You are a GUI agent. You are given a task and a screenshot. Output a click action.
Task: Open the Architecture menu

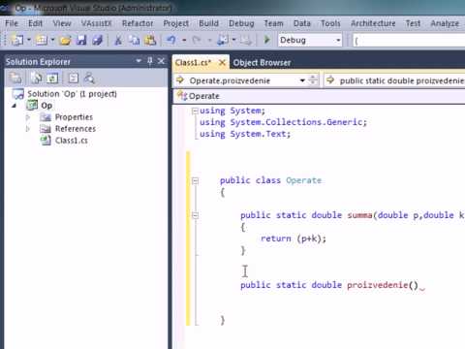(373, 23)
